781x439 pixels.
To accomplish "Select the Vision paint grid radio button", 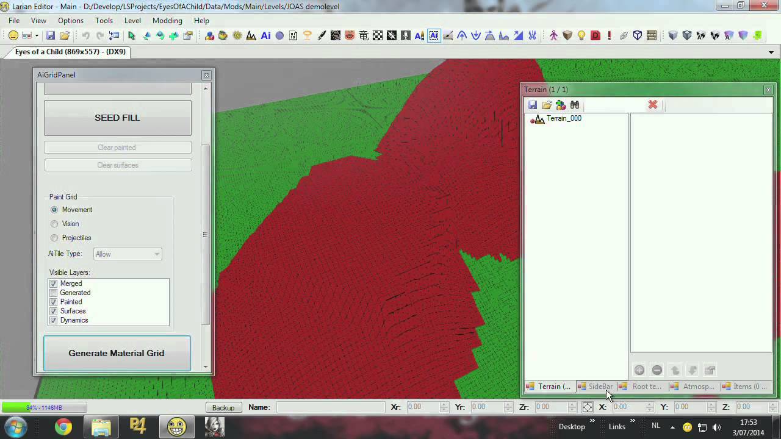I will pos(54,224).
